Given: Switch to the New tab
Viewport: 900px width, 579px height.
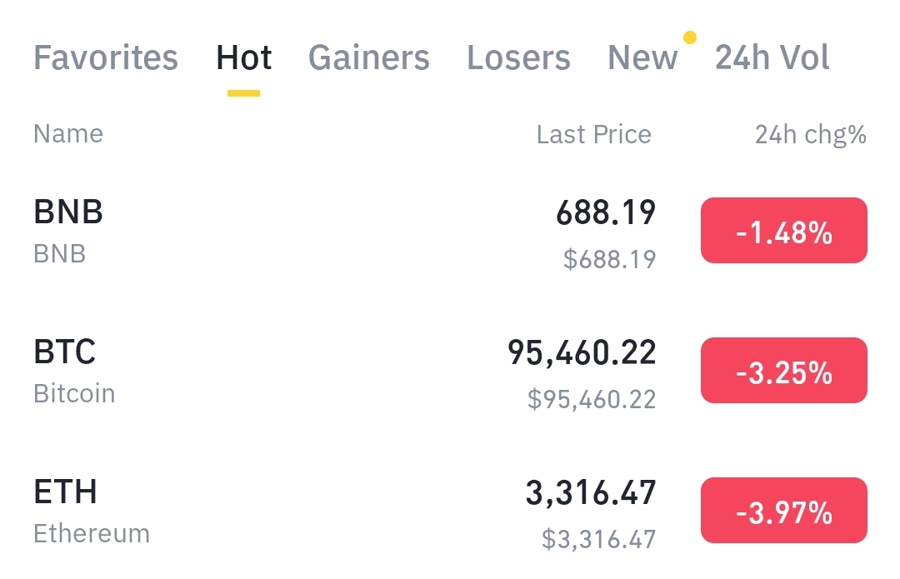Looking at the screenshot, I should point(642,58).
